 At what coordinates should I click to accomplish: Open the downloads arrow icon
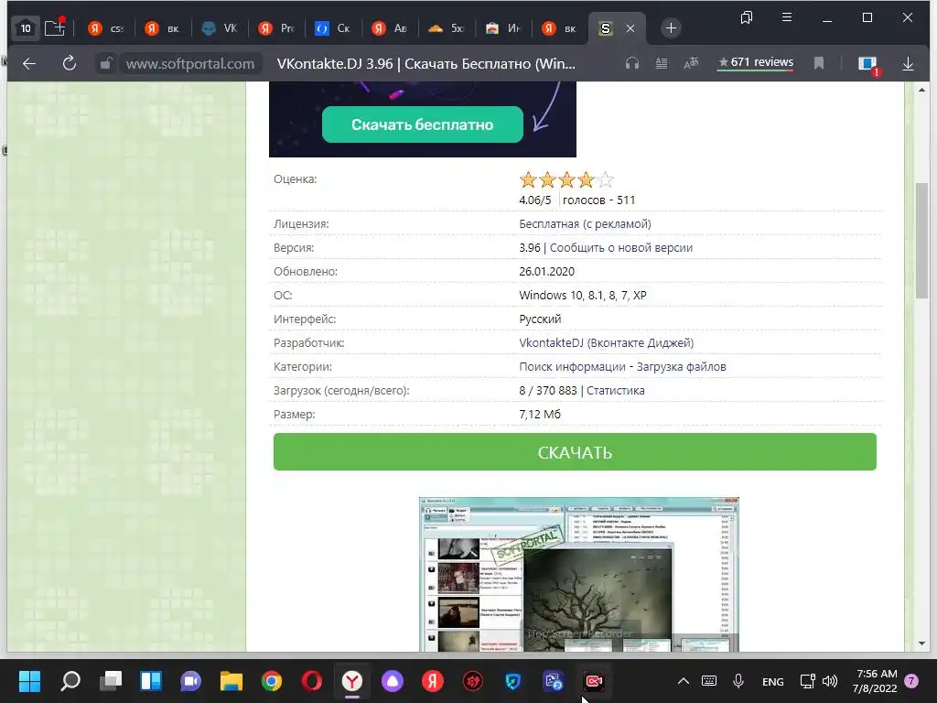point(908,63)
